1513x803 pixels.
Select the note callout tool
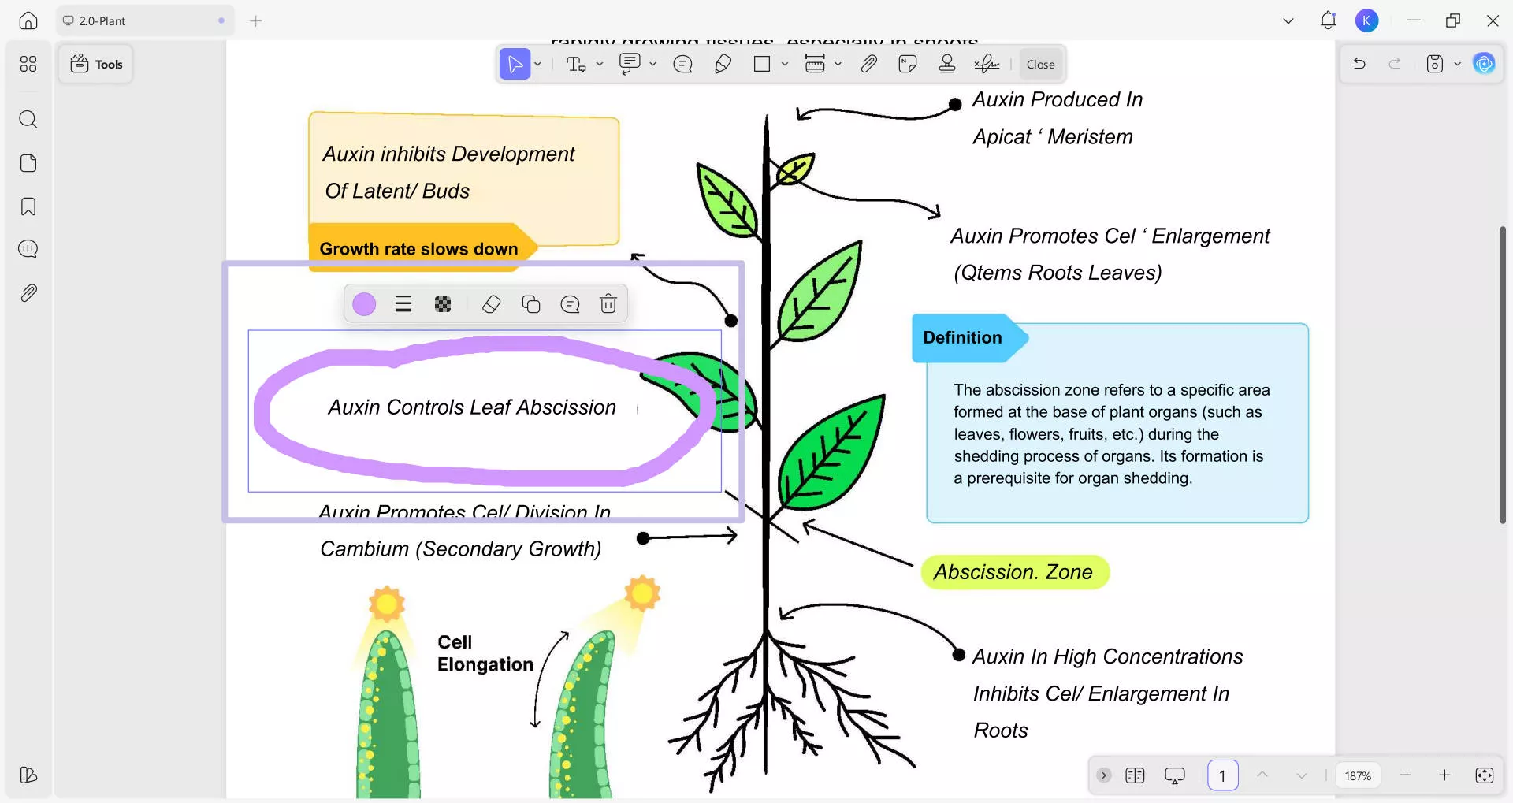630,64
